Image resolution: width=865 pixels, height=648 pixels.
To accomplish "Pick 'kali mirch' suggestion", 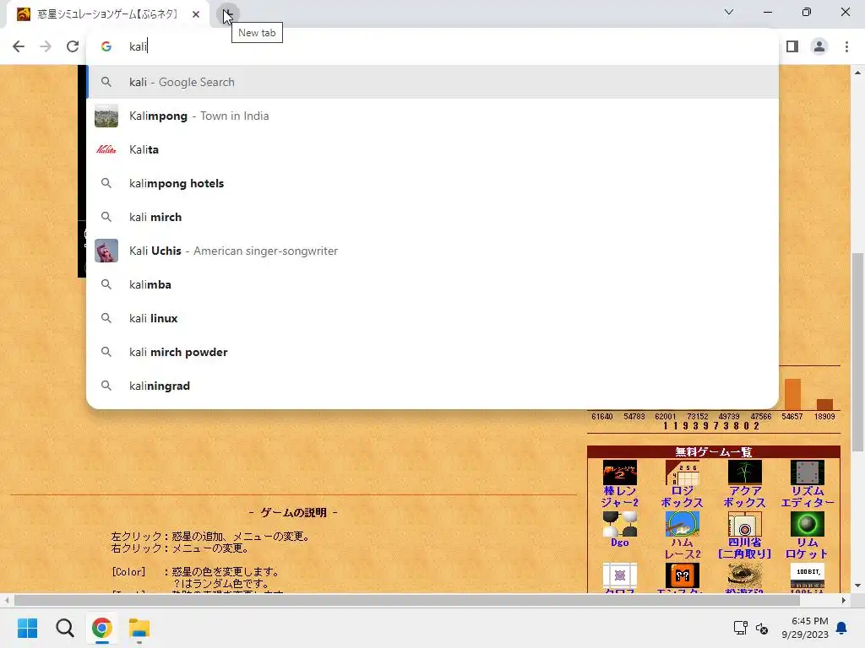I will (432, 217).
